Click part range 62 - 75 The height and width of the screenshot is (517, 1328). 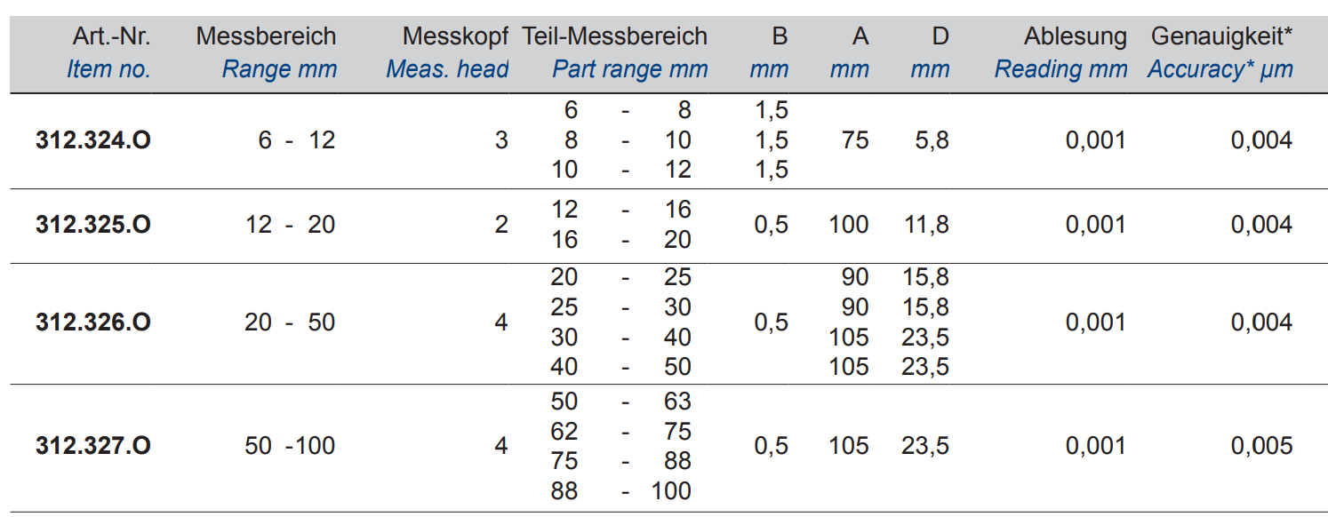coord(620,431)
